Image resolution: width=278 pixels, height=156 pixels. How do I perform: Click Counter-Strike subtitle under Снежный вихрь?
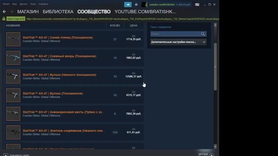click(x=41, y=60)
